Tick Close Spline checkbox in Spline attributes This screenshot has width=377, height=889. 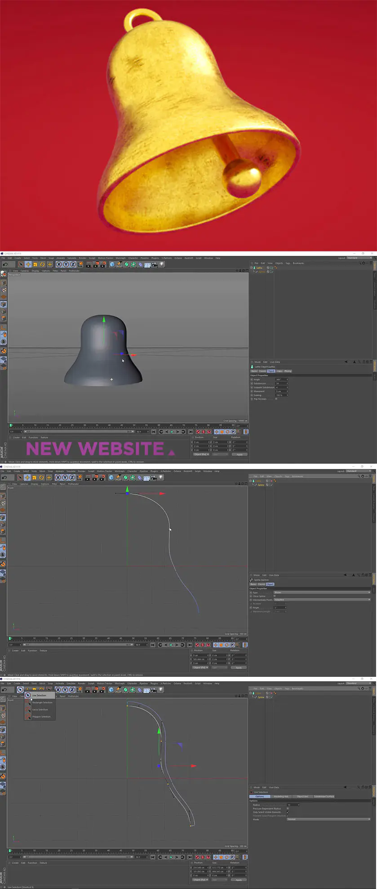(x=275, y=596)
